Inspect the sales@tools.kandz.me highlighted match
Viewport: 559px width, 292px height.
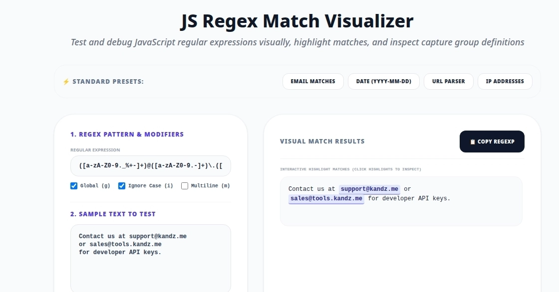point(326,199)
